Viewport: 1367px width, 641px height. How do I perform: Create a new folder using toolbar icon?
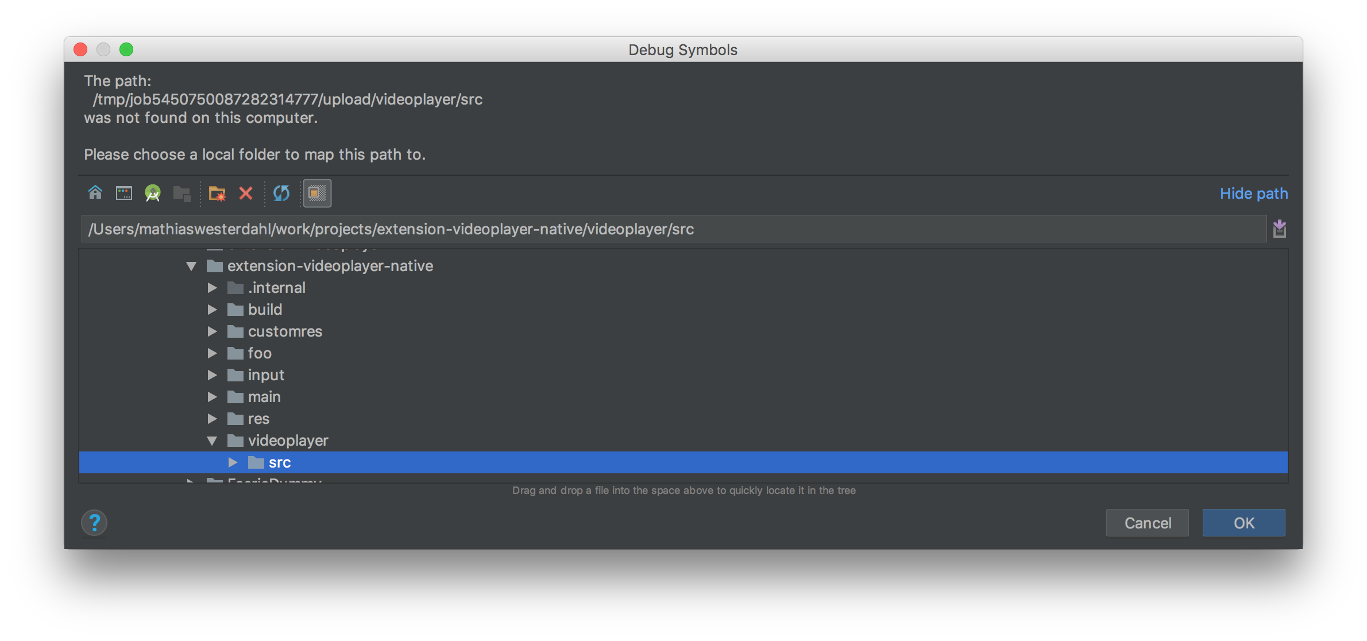point(217,194)
